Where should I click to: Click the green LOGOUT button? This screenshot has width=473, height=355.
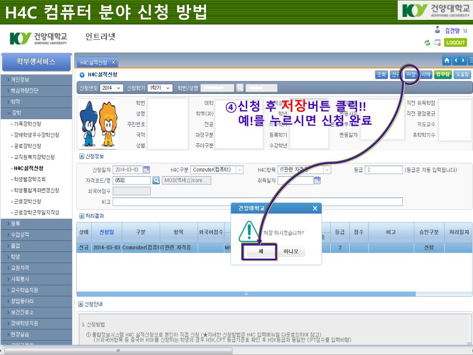click(x=455, y=43)
